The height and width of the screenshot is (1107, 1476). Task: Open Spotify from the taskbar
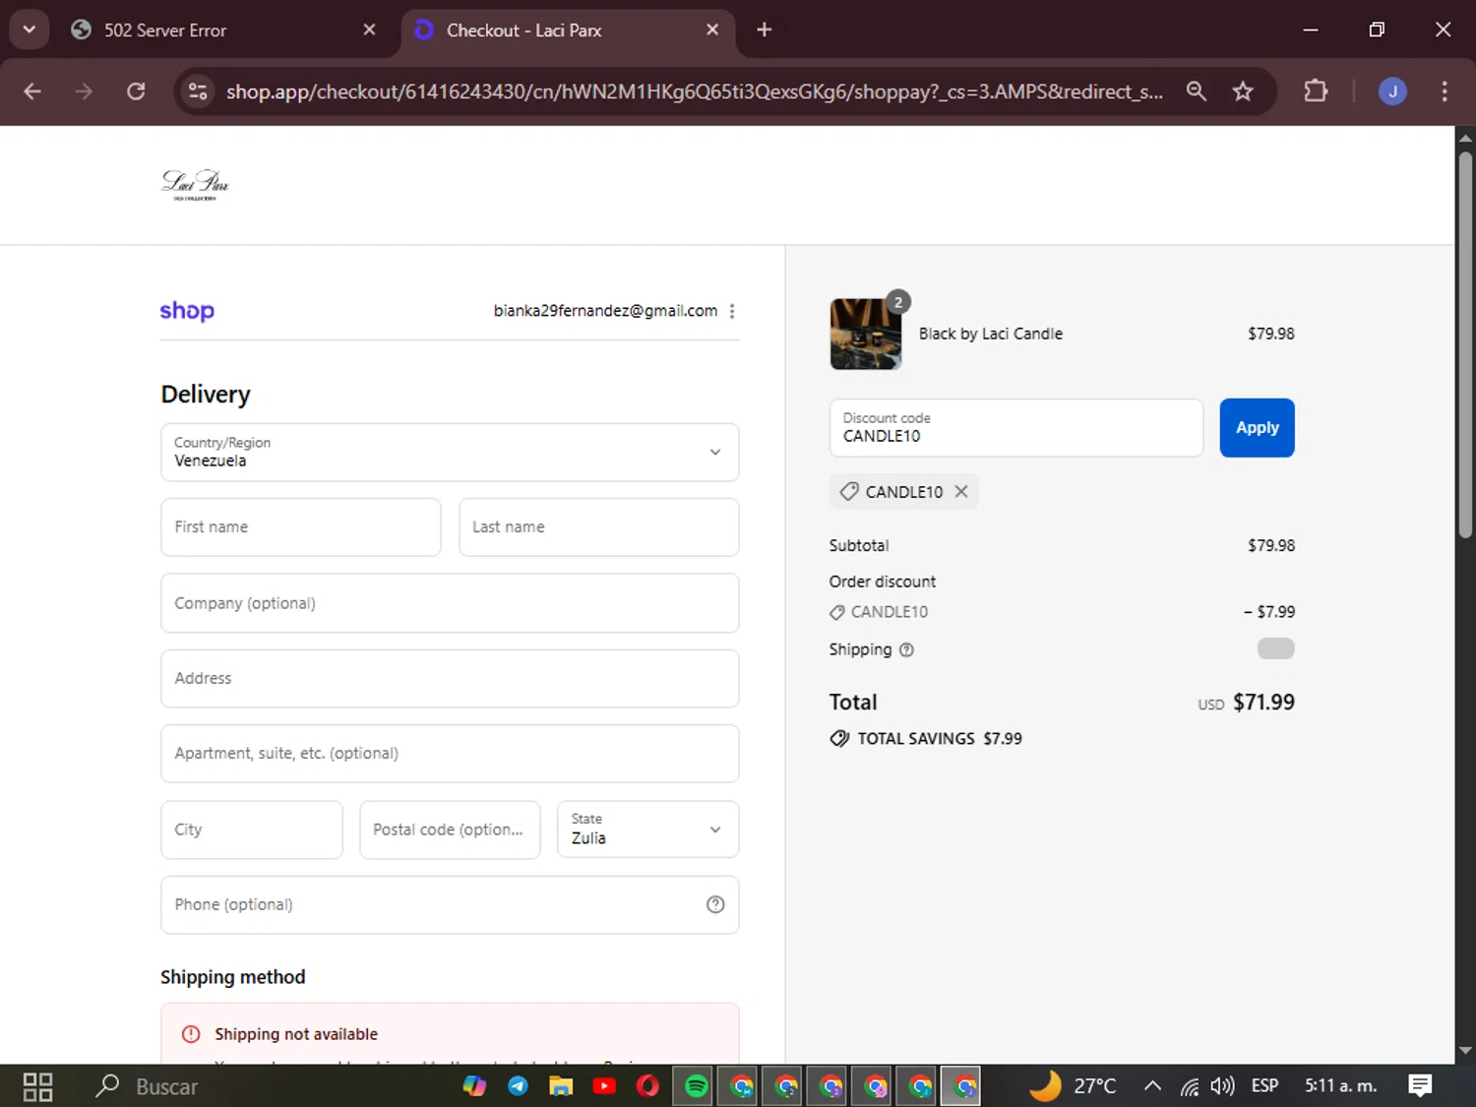point(696,1086)
